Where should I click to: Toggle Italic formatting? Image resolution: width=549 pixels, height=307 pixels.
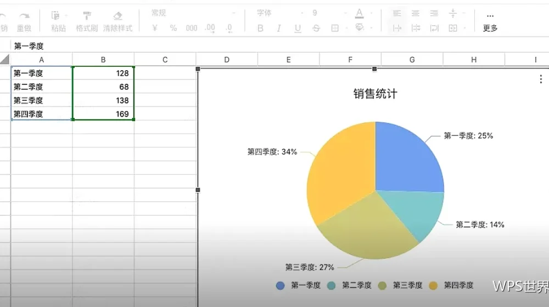pyautogui.click(x=279, y=28)
